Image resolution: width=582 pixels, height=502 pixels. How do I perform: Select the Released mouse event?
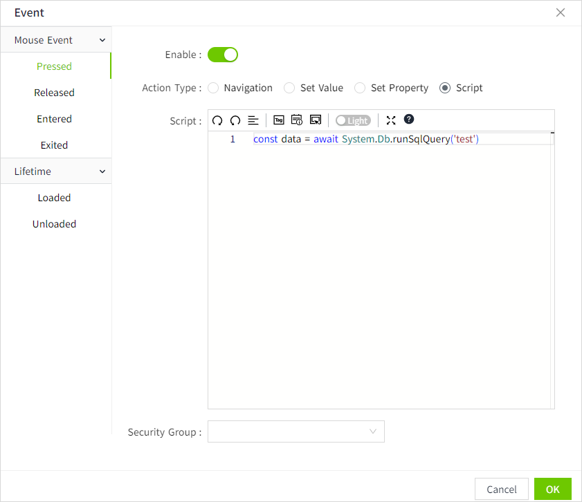click(54, 93)
